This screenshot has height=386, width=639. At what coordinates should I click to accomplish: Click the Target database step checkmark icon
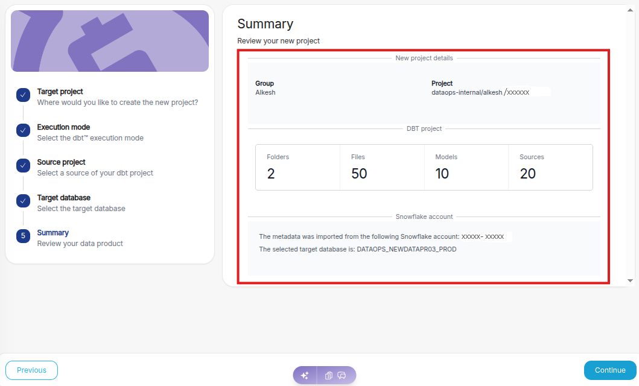(x=23, y=201)
